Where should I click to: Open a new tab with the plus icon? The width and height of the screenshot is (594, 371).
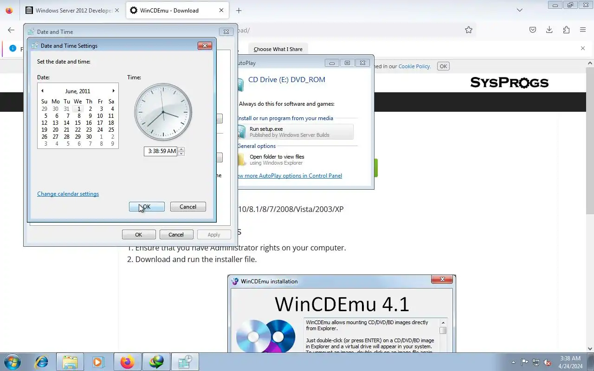pyautogui.click(x=239, y=10)
